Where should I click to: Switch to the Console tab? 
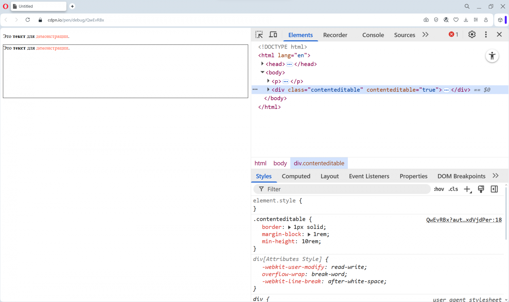point(373,35)
